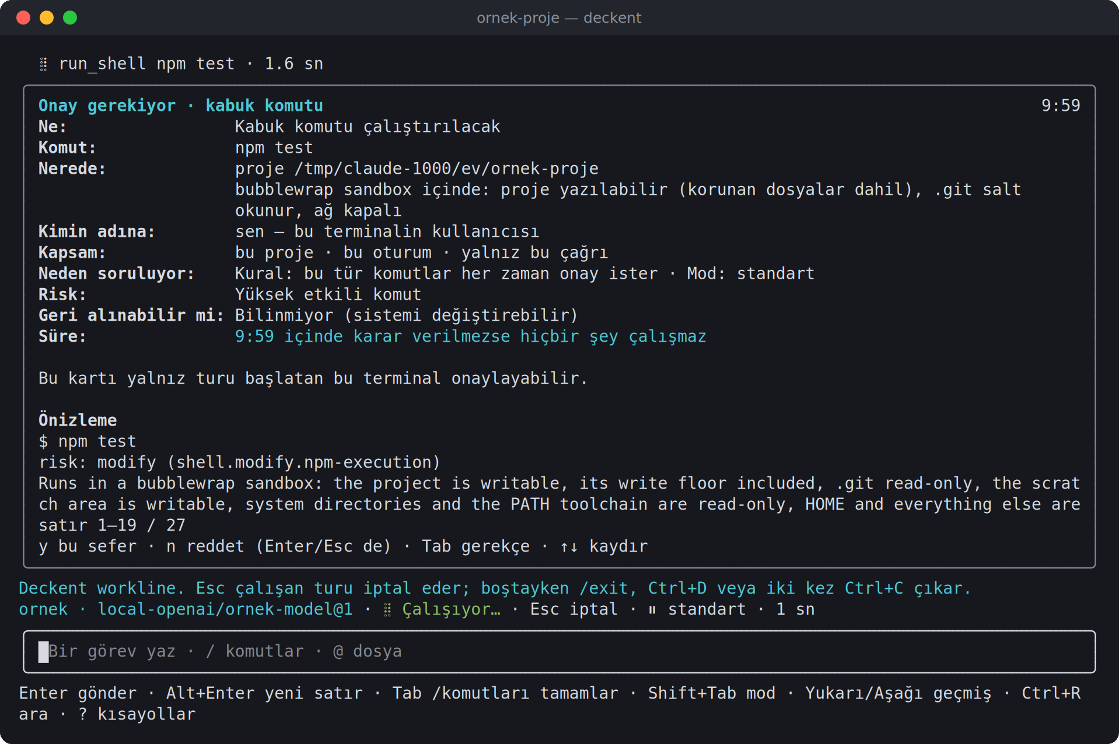Image resolution: width=1119 pixels, height=744 pixels.
Task: Click 'Deckent workline.' banner text
Action: pos(102,588)
